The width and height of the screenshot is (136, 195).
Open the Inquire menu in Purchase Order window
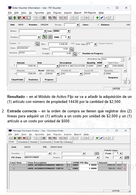click(68, 134)
